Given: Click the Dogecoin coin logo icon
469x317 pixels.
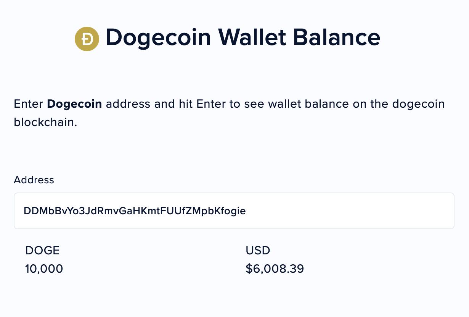Looking at the screenshot, I should pyautogui.click(x=87, y=39).
